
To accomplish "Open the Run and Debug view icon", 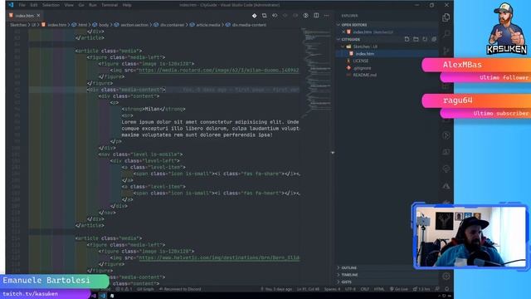I will (x=446, y=135).
